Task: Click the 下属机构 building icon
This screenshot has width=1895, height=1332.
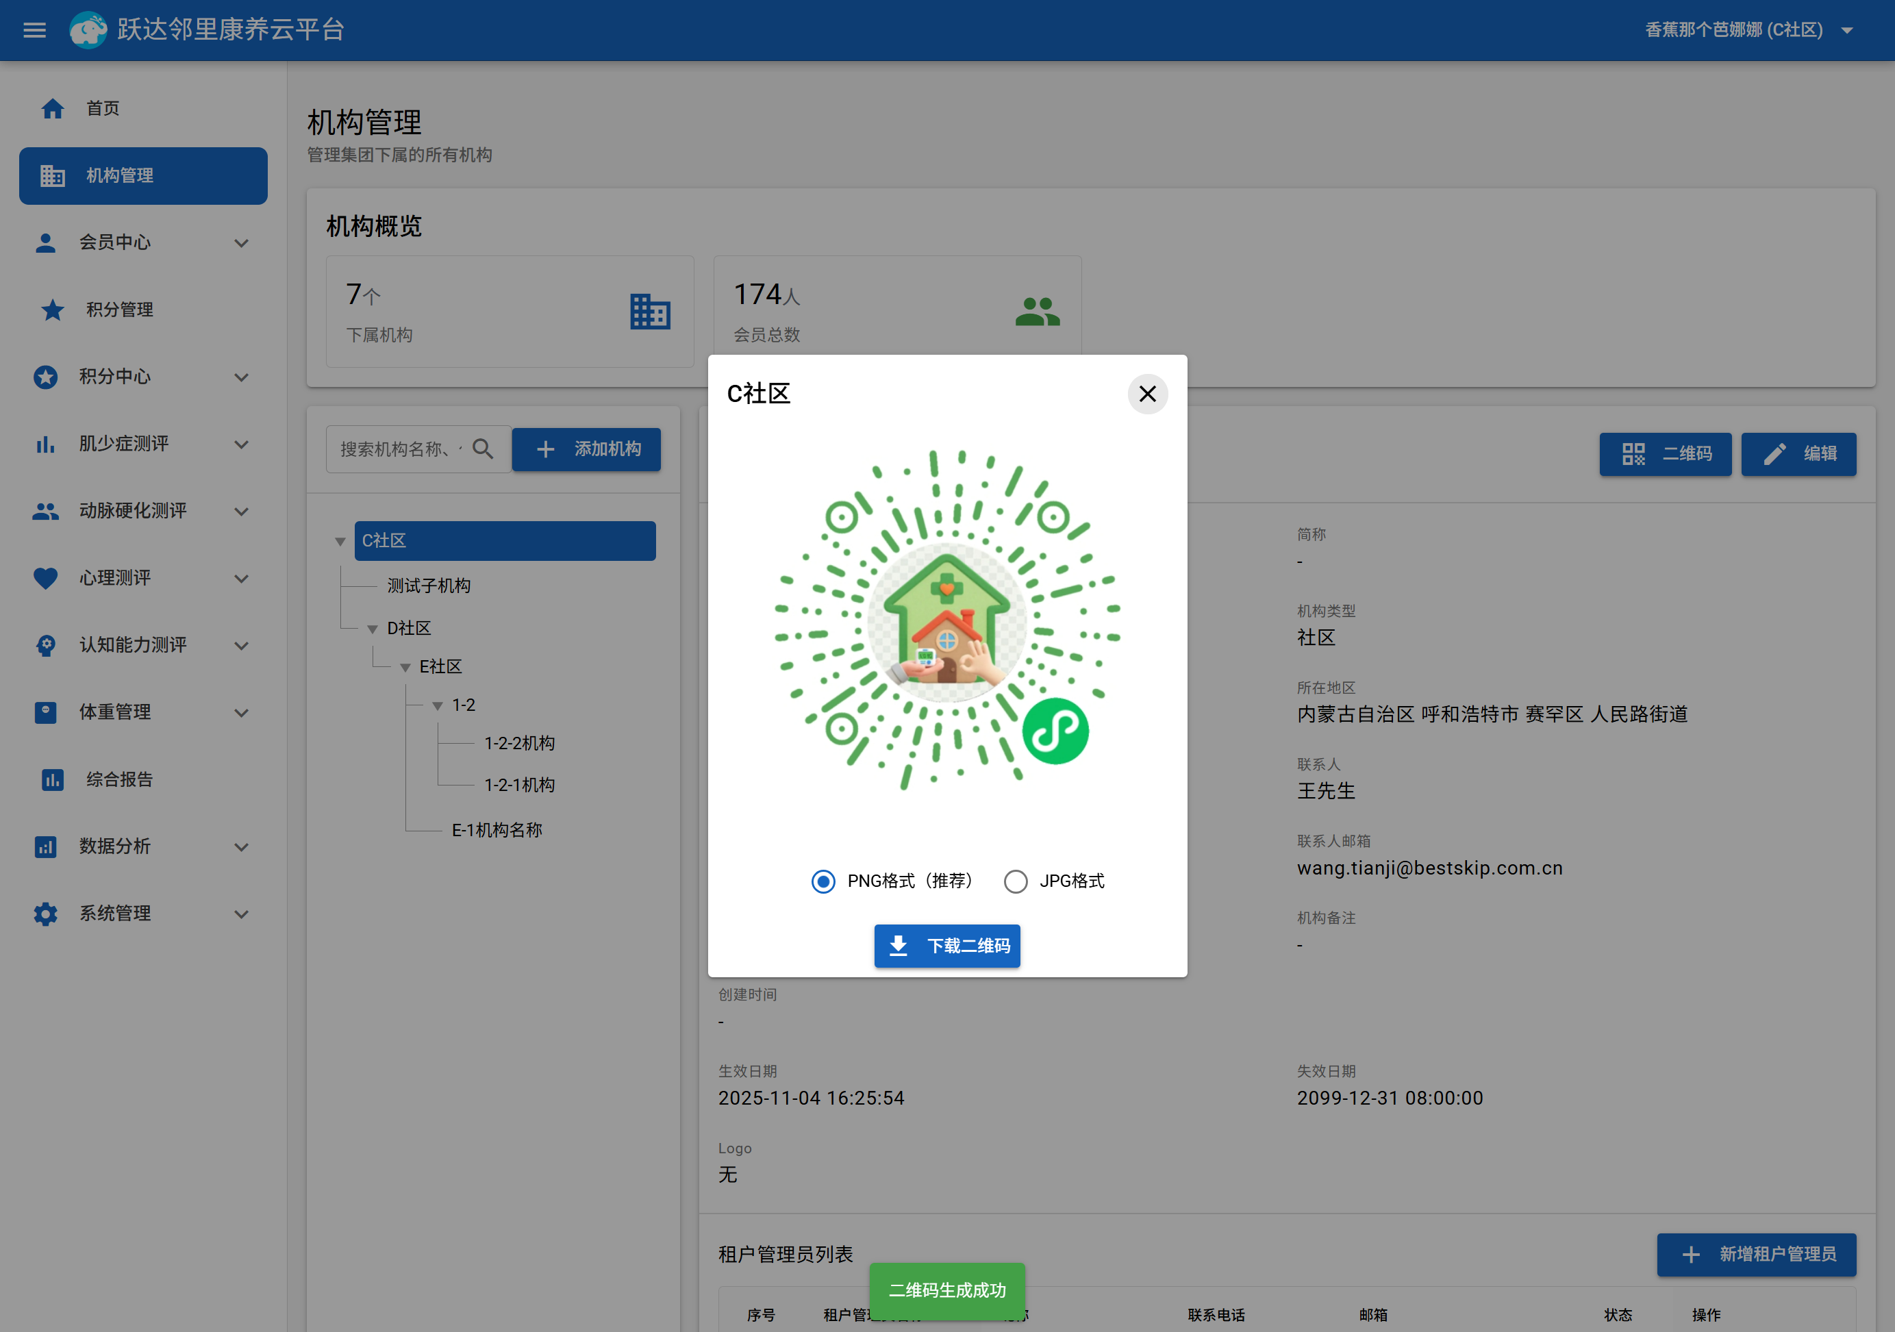Action: coord(651,312)
